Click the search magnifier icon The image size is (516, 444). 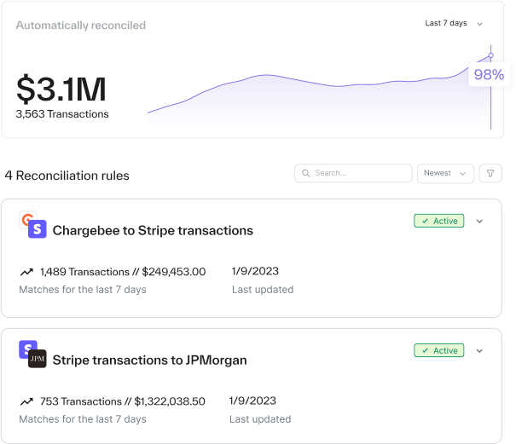pyautogui.click(x=305, y=173)
